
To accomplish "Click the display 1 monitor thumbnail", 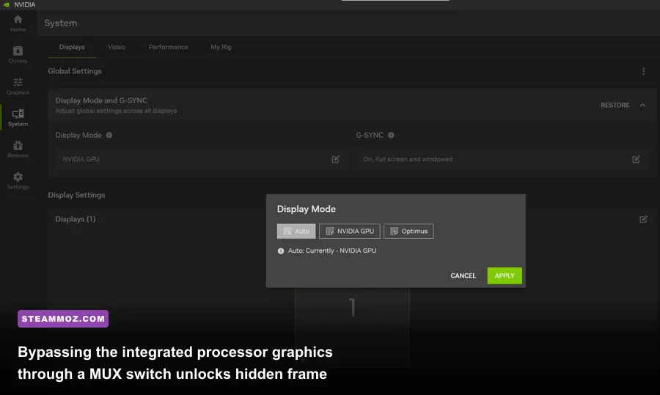I will tap(352, 328).
